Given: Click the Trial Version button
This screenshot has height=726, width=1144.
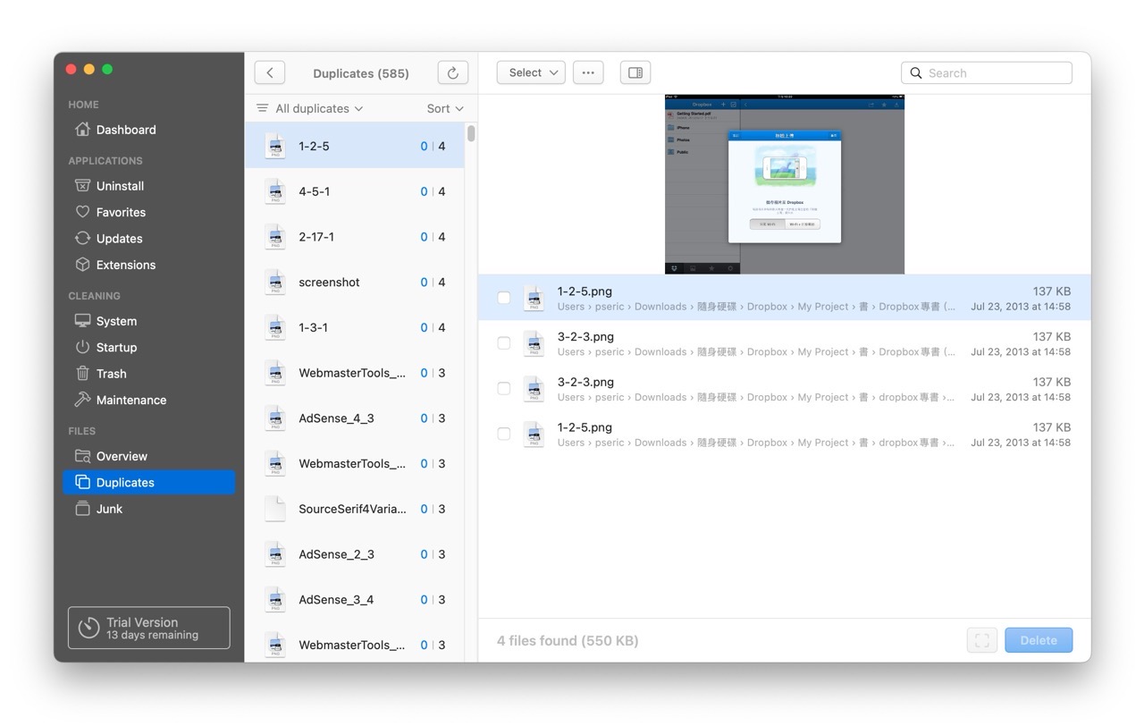Looking at the screenshot, I should pyautogui.click(x=148, y=628).
